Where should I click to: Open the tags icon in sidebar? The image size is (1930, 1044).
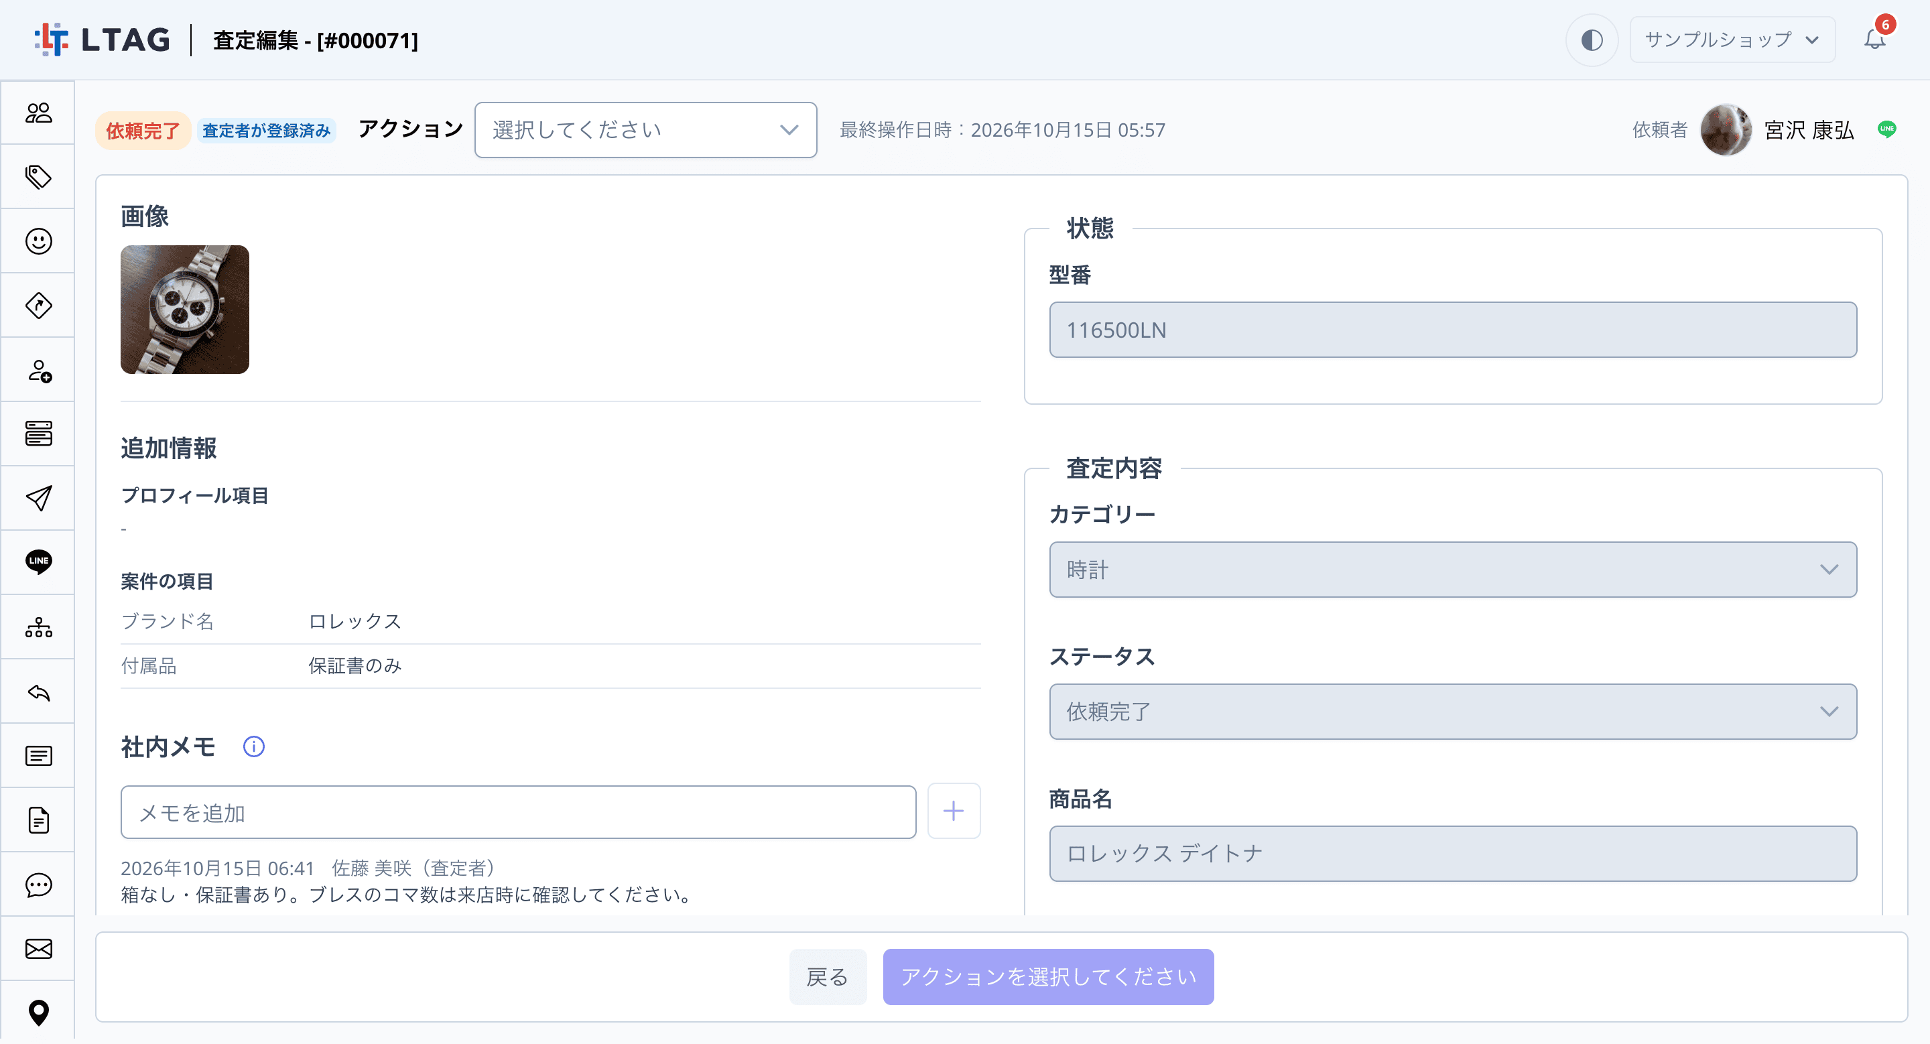point(38,177)
